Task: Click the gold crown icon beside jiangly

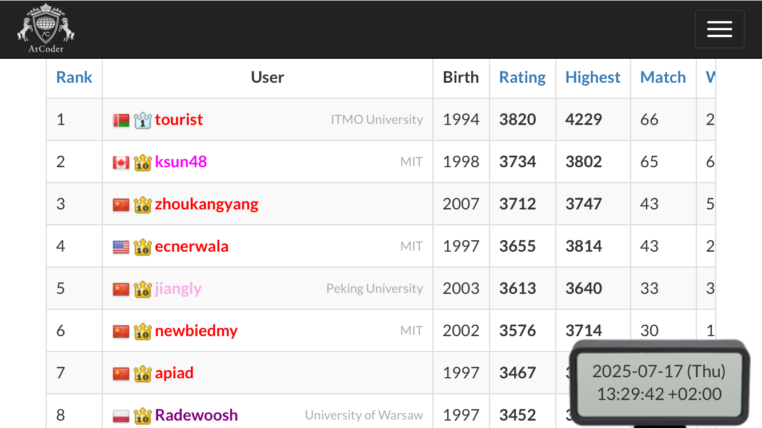Action: 142,289
